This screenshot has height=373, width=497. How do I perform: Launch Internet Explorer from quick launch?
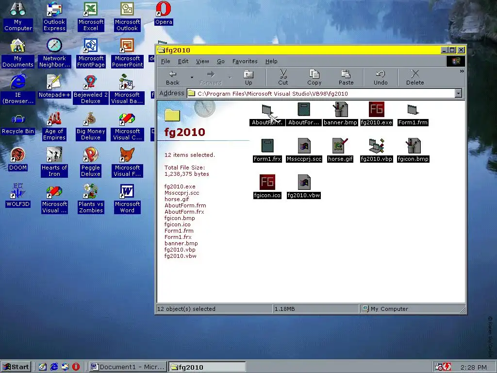[54, 367]
